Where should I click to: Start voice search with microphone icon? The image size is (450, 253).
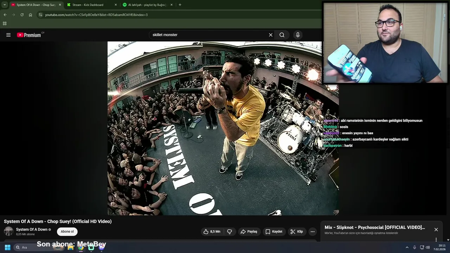click(298, 35)
